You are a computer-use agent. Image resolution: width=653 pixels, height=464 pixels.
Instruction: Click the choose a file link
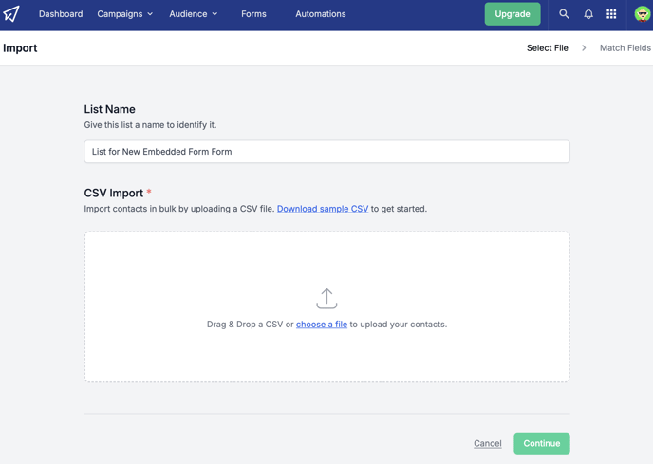pos(322,325)
